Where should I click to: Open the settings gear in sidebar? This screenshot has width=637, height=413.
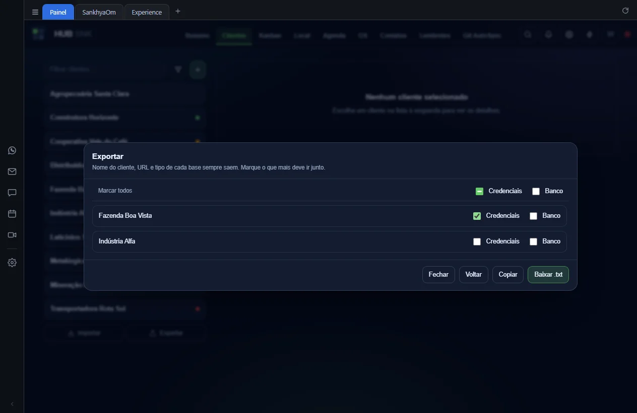pyautogui.click(x=12, y=263)
